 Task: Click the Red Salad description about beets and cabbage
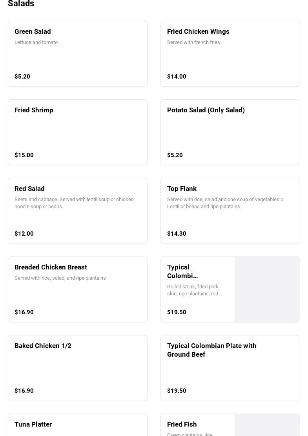[74, 203]
